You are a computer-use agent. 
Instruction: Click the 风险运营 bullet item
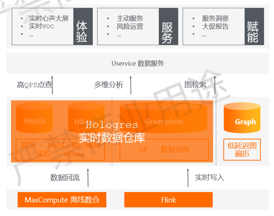click(x=130, y=27)
